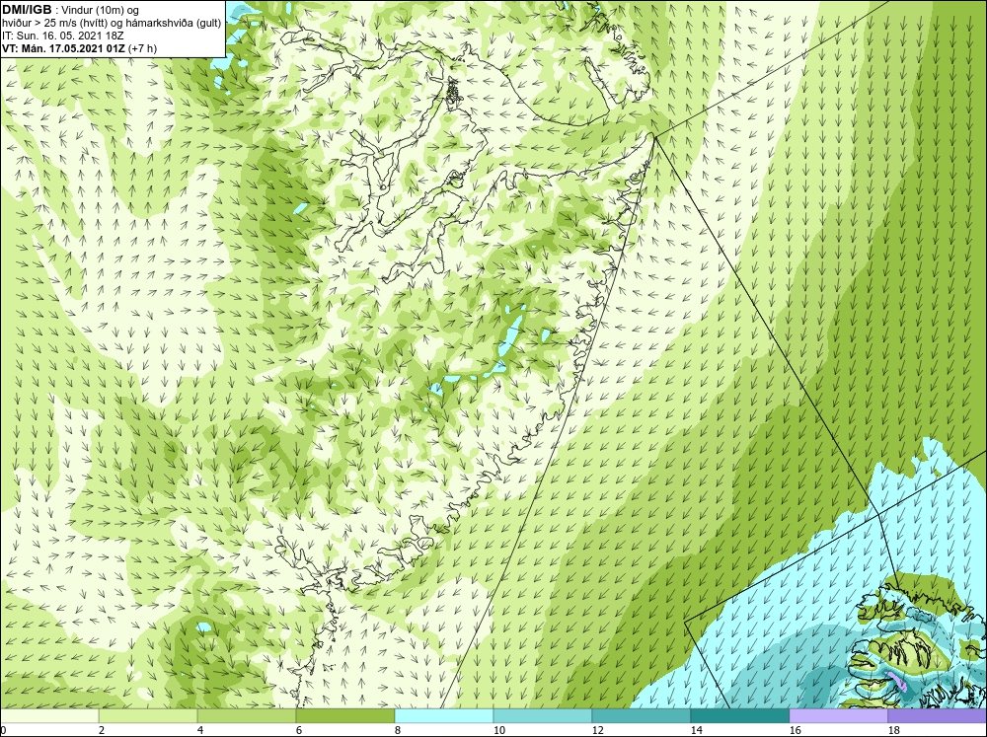Click the scale label '10'

click(499, 730)
